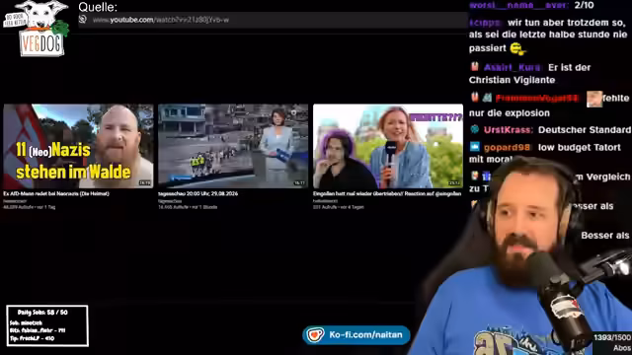Click the gopard98 username in chat
This screenshot has height=355, width=632.
click(508, 147)
